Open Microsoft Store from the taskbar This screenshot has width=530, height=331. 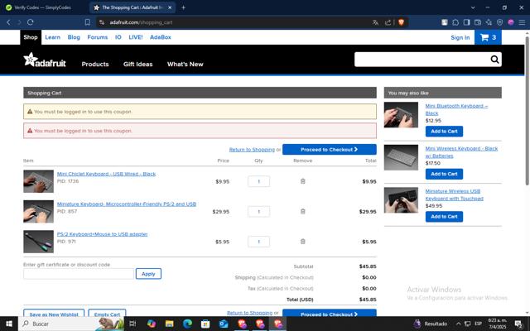(x=205, y=324)
